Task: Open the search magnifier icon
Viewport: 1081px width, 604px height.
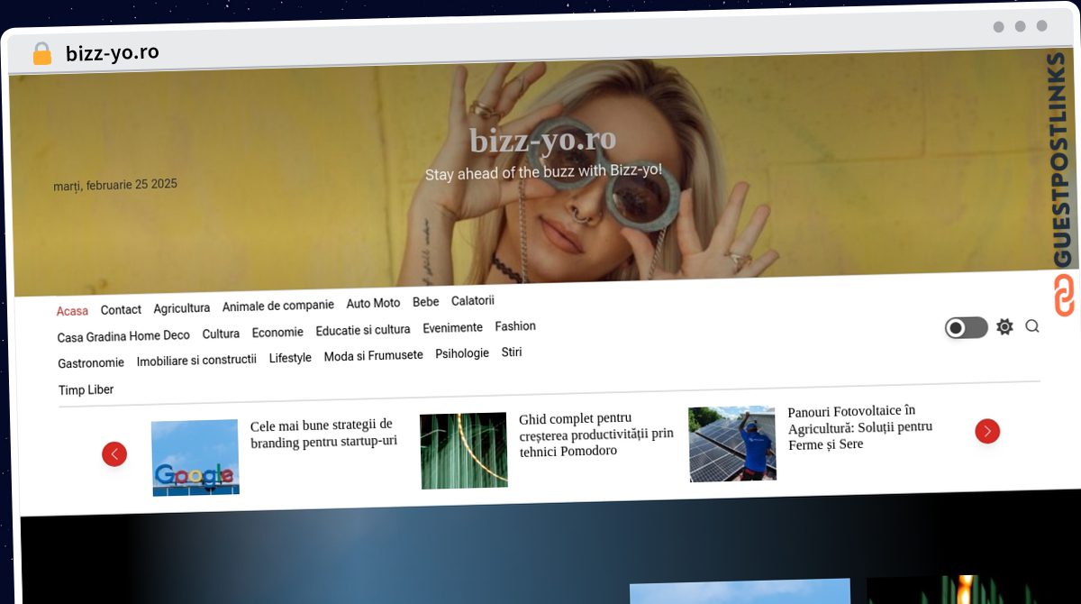Action: [1032, 326]
